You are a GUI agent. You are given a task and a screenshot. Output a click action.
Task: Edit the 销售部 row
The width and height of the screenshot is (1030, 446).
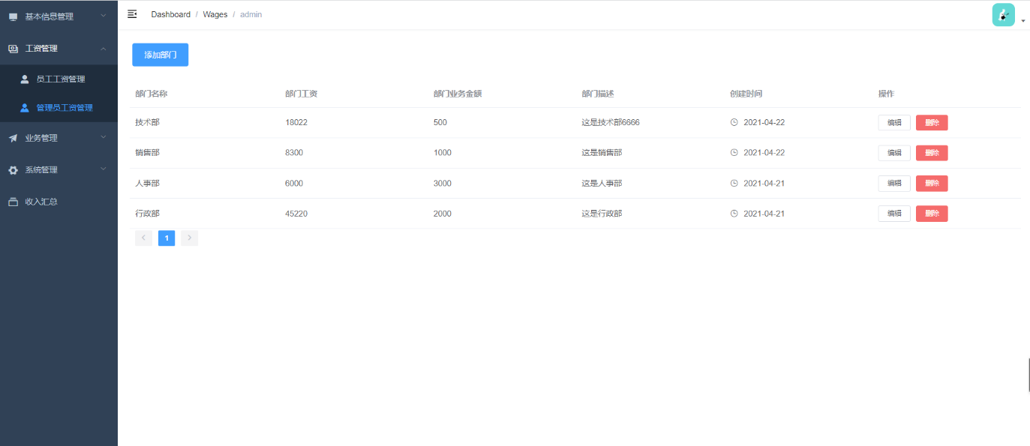[894, 153]
